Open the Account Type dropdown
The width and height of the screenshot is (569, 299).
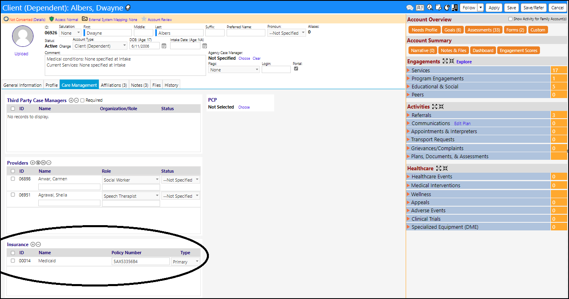100,46
